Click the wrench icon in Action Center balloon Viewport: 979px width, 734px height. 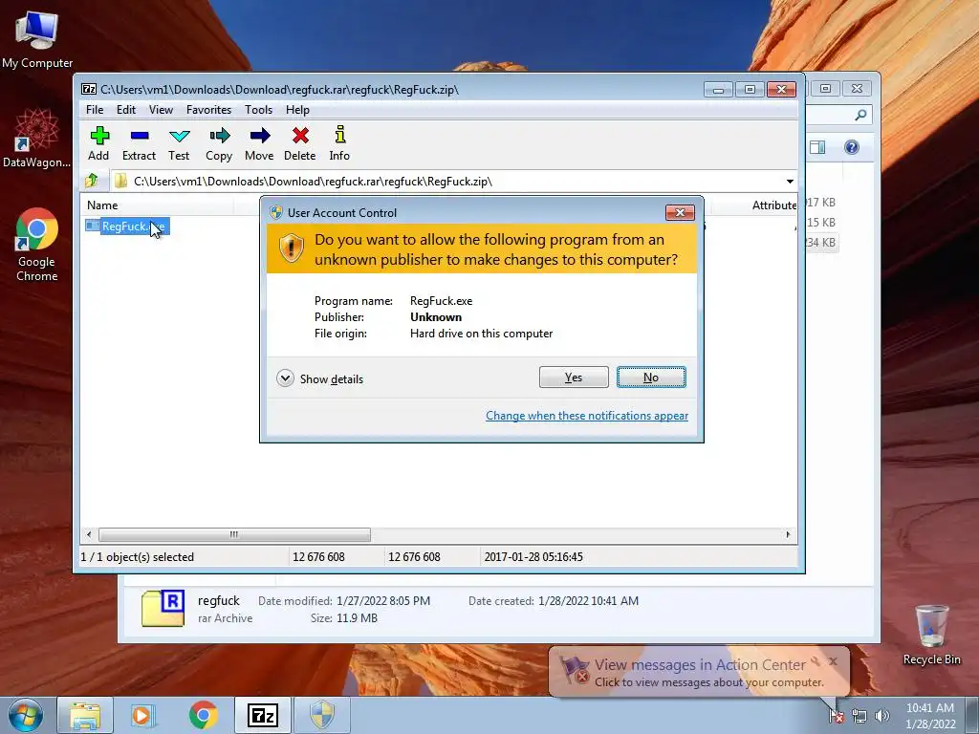pyautogui.click(x=816, y=661)
